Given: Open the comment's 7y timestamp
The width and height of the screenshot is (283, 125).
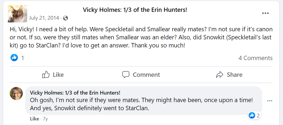Looking at the screenshot, I should tap(45, 119).
